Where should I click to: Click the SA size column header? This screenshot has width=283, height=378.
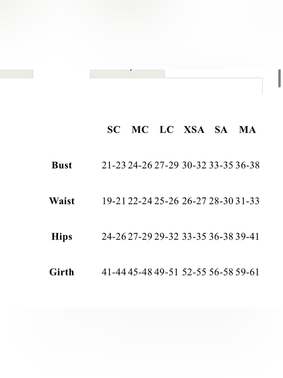click(x=221, y=130)
